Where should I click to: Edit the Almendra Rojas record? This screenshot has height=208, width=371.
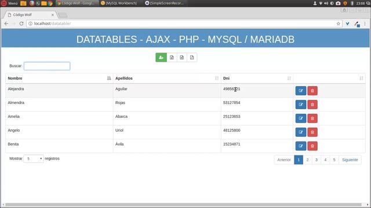pos(301,105)
